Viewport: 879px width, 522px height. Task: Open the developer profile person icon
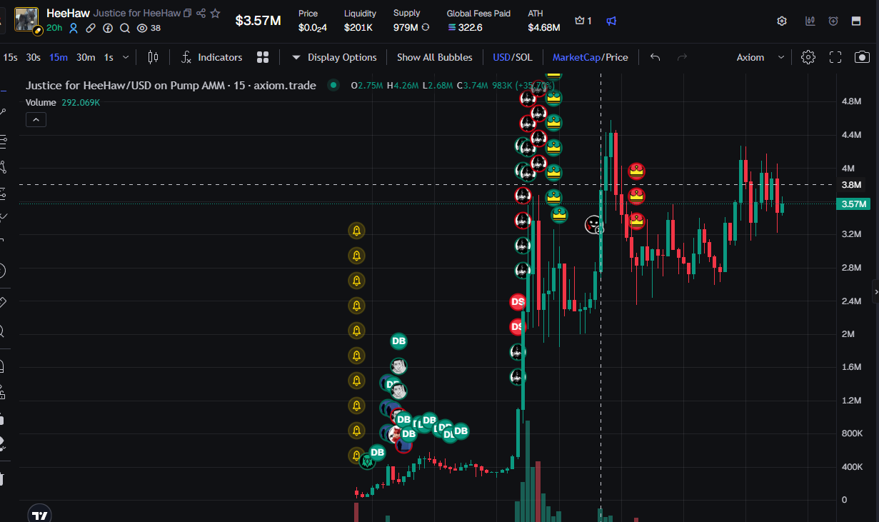[x=73, y=28]
